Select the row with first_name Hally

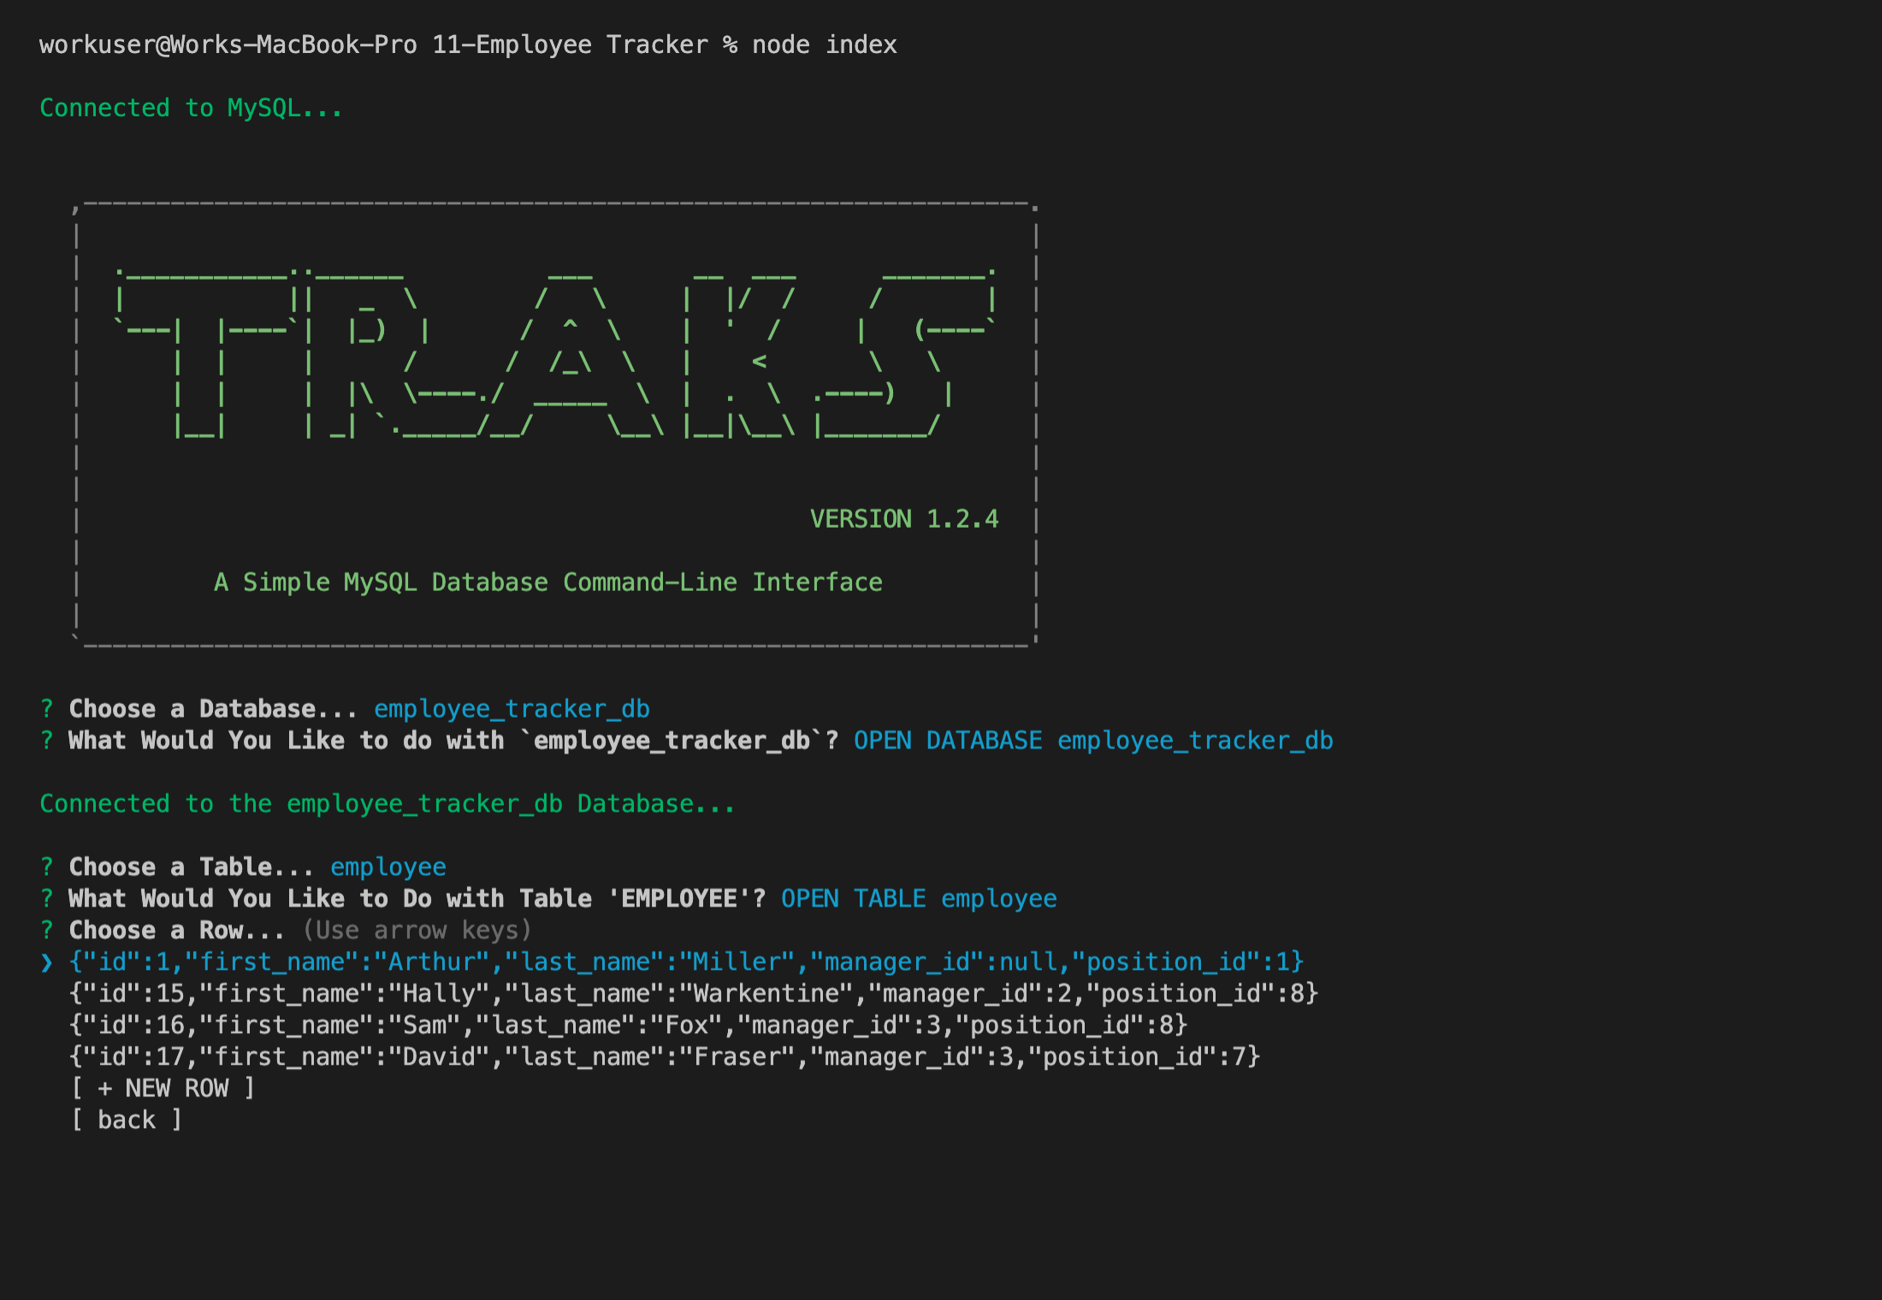tap(694, 994)
